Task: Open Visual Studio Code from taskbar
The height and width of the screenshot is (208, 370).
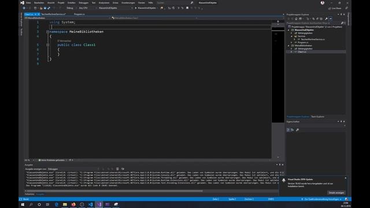Action: [90, 205]
